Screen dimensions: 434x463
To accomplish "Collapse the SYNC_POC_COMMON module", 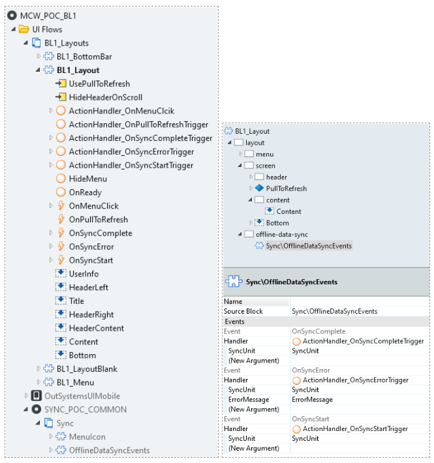I will tap(25, 410).
